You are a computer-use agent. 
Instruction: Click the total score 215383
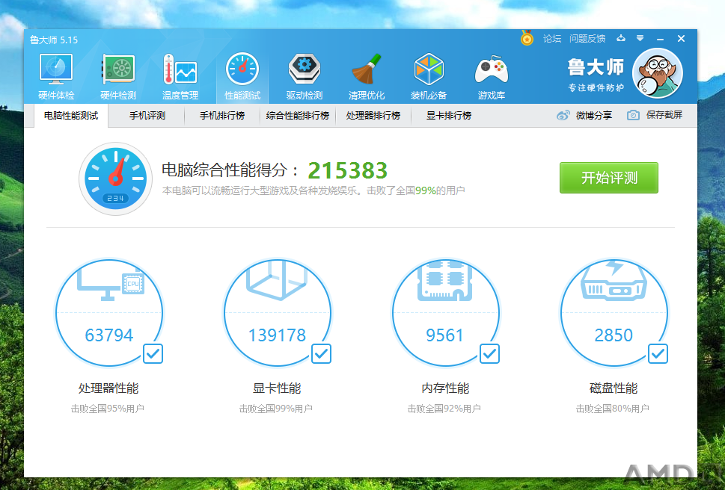[348, 171]
